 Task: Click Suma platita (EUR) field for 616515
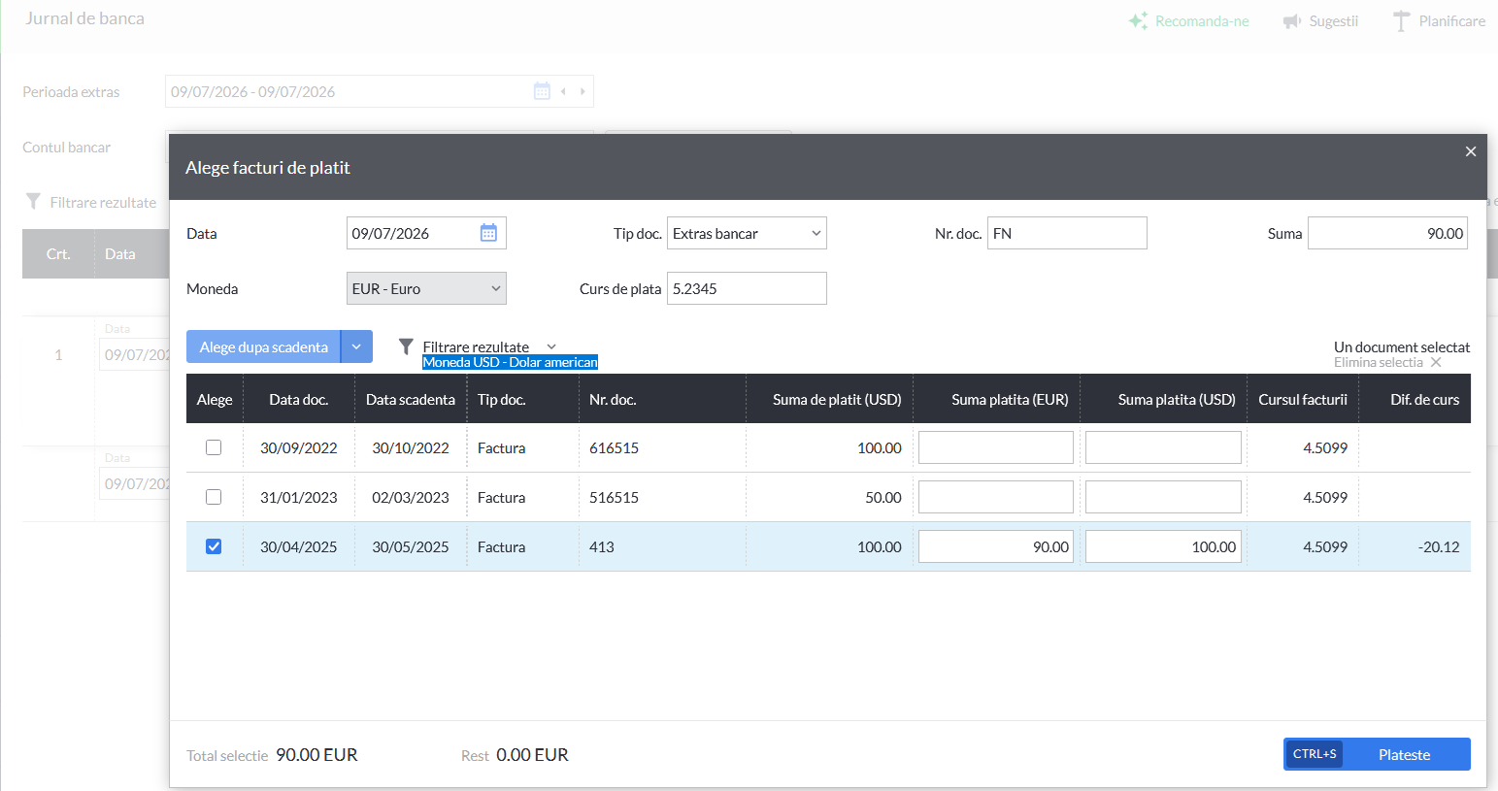tap(996, 447)
